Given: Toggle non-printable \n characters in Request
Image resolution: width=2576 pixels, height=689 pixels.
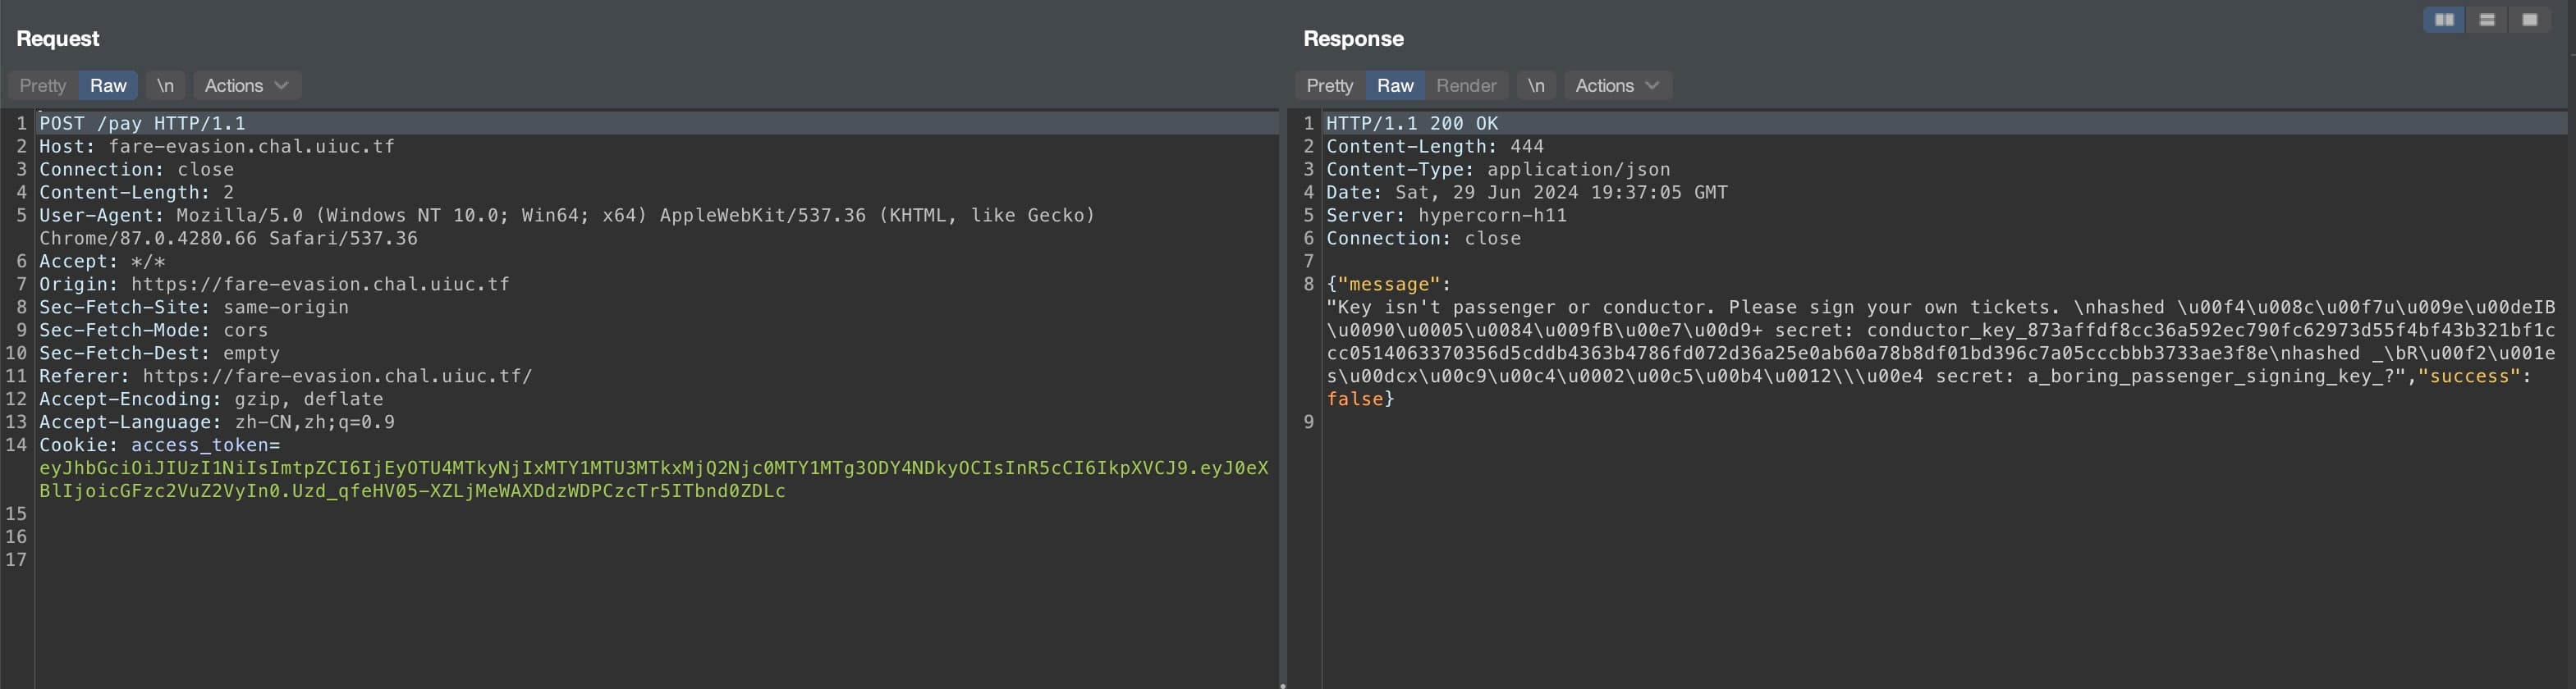Looking at the screenshot, I should tap(165, 86).
